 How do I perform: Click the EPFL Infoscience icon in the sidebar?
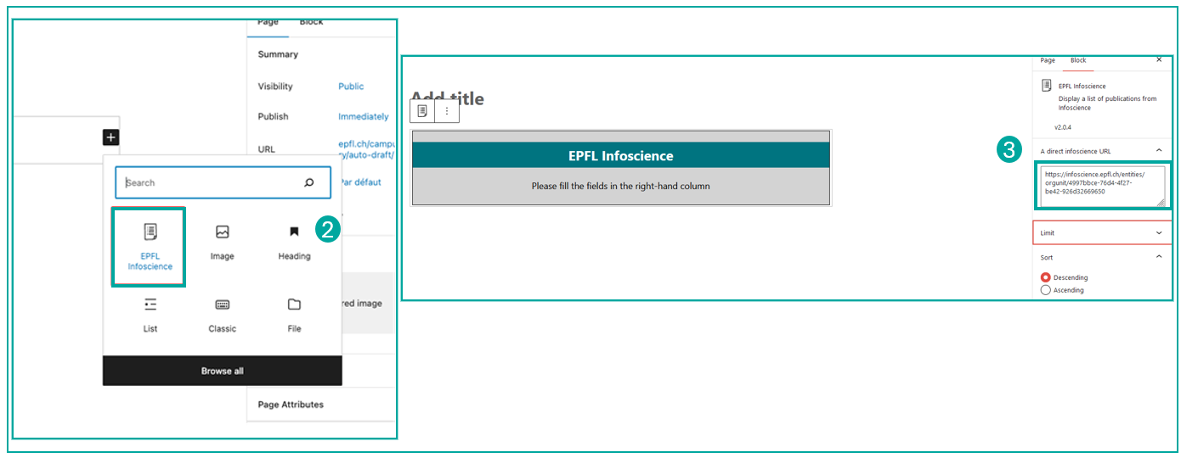click(x=1046, y=86)
